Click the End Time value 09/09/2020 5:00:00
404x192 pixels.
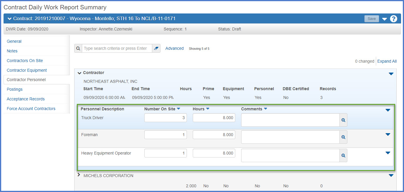coord(153,97)
